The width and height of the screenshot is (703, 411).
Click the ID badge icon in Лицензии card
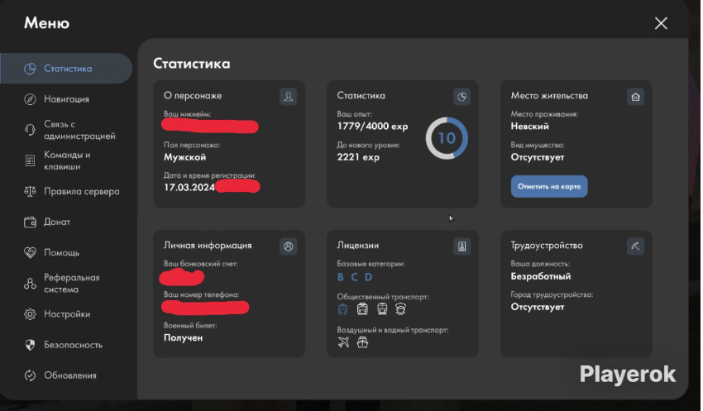pos(461,246)
